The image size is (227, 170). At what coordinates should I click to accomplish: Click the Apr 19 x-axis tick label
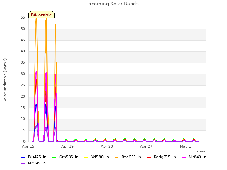tap(67, 146)
